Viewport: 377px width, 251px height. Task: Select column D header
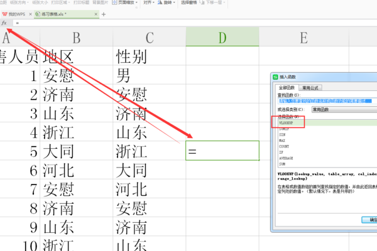[x=222, y=39]
